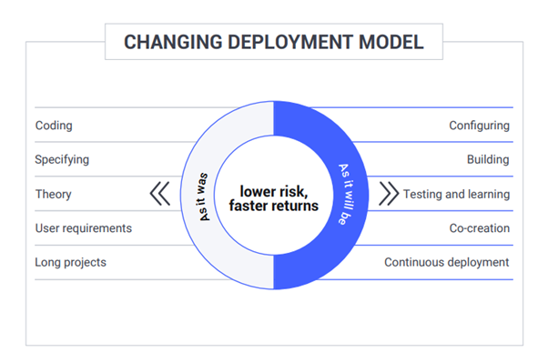Select the 'Long projects' label
Image resolution: width=548 pixels, height=363 pixels.
pyautogui.click(x=71, y=262)
